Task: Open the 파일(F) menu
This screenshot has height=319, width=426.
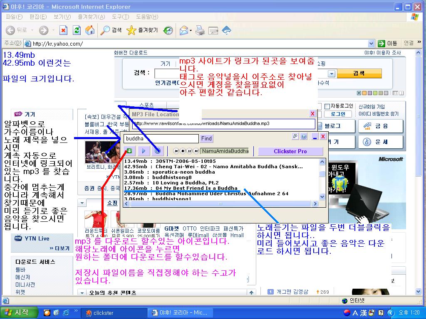Action: [x=14, y=17]
